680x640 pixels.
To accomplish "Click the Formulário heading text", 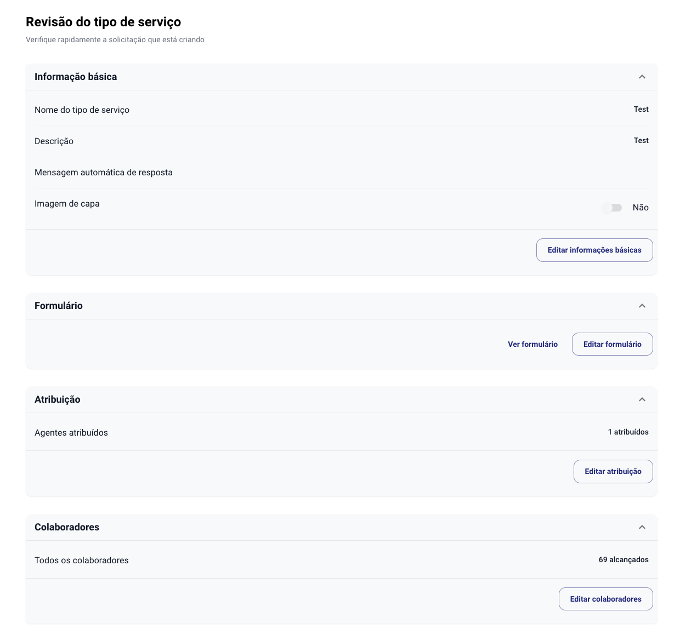I will pyautogui.click(x=59, y=306).
